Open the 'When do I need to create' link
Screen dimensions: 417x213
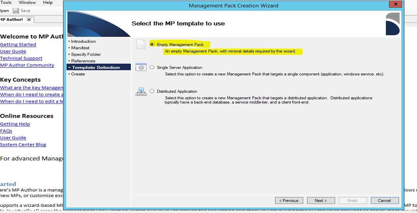click(x=32, y=94)
